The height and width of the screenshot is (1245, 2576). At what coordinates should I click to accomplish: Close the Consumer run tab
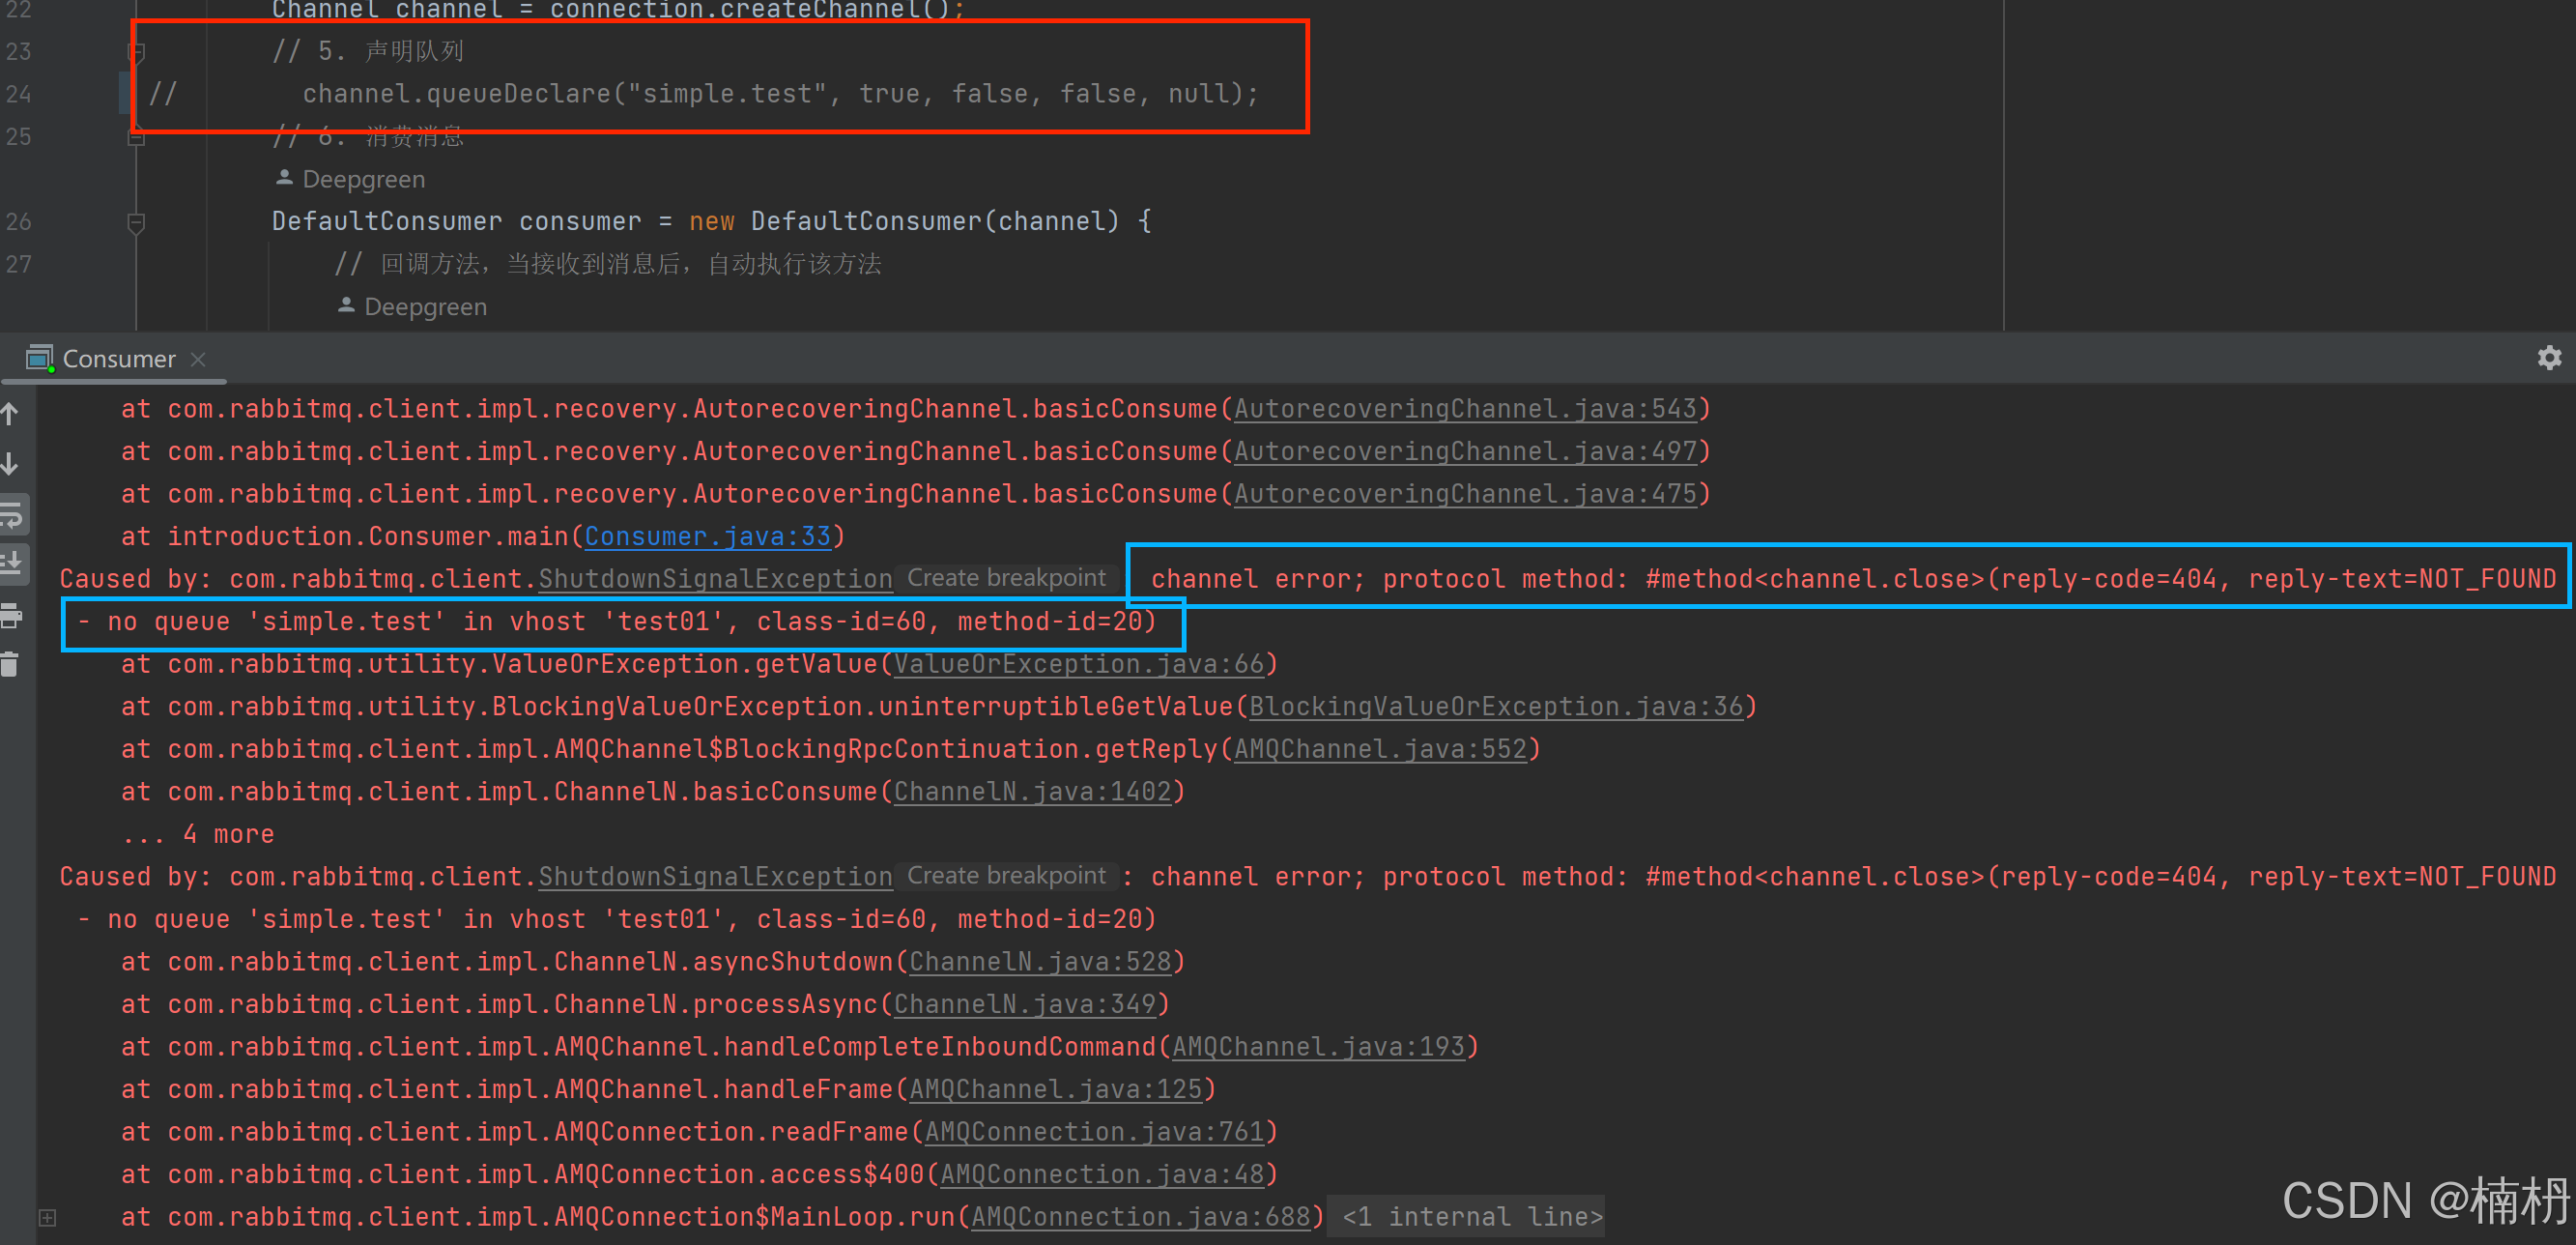point(198,359)
